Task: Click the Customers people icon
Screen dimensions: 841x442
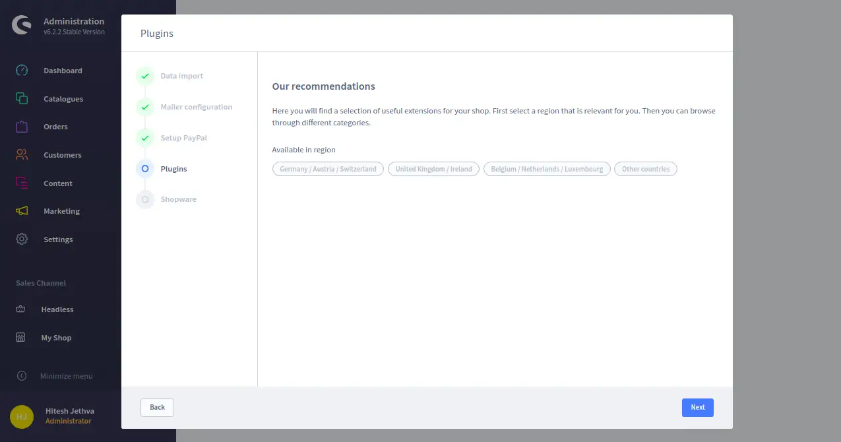Action: pyautogui.click(x=22, y=155)
